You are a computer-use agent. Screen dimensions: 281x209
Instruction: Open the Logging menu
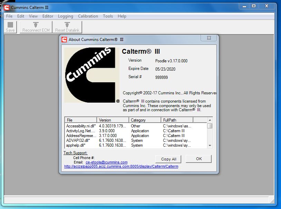[x=65, y=16]
